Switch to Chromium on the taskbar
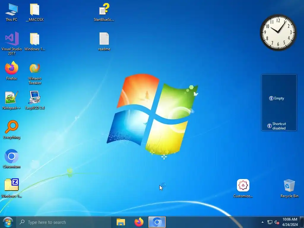304x228 pixels. [157, 222]
